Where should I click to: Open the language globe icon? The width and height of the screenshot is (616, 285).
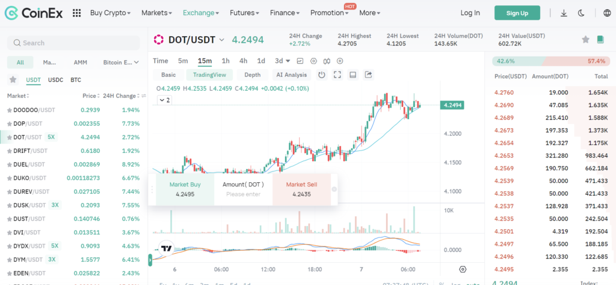coord(606,13)
